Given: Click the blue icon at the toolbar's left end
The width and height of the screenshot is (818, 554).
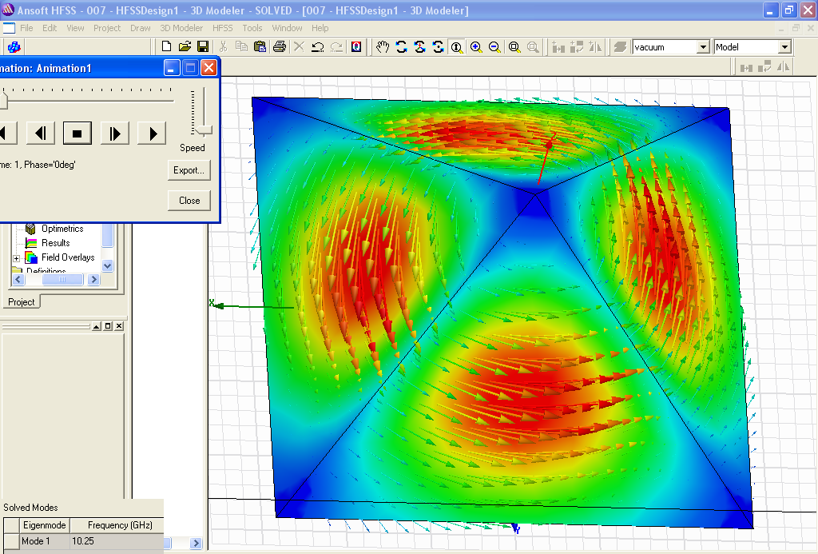Looking at the screenshot, I should [x=14, y=47].
